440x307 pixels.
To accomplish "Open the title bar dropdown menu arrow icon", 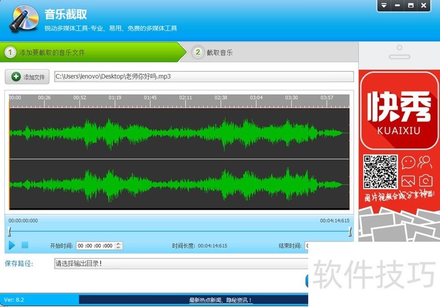I will 383,6.
